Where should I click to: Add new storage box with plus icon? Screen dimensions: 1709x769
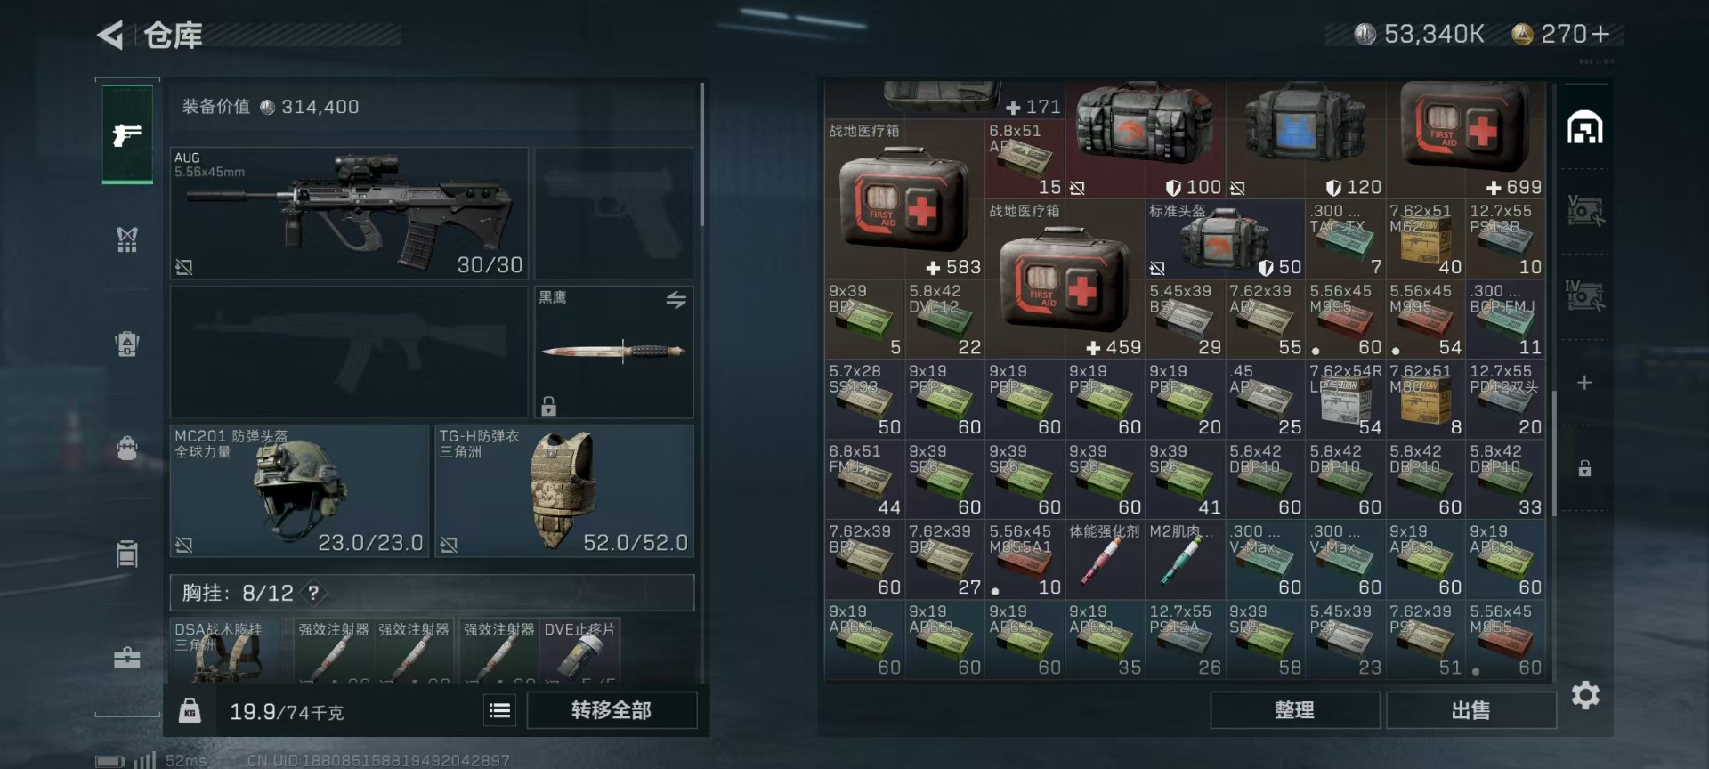pos(1584,383)
